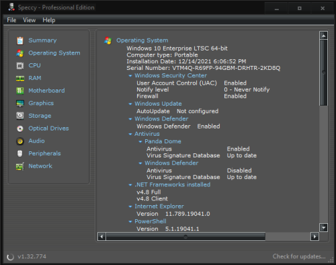Click the 'v4.8 Client' entry
This screenshot has height=265, width=336.
pos(152,198)
